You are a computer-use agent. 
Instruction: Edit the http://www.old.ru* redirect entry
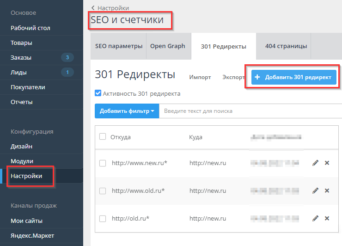coord(316,191)
